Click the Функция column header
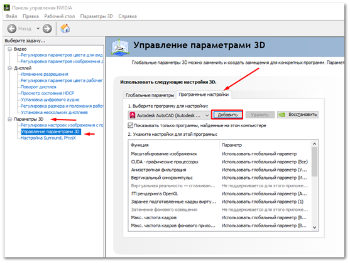The width and height of the screenshot is (350, 263). (x=174, y=145)
